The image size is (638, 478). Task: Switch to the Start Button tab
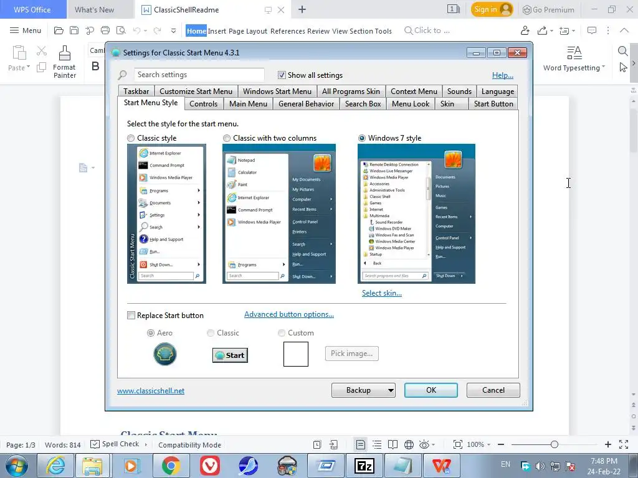(x=493, y=104)
